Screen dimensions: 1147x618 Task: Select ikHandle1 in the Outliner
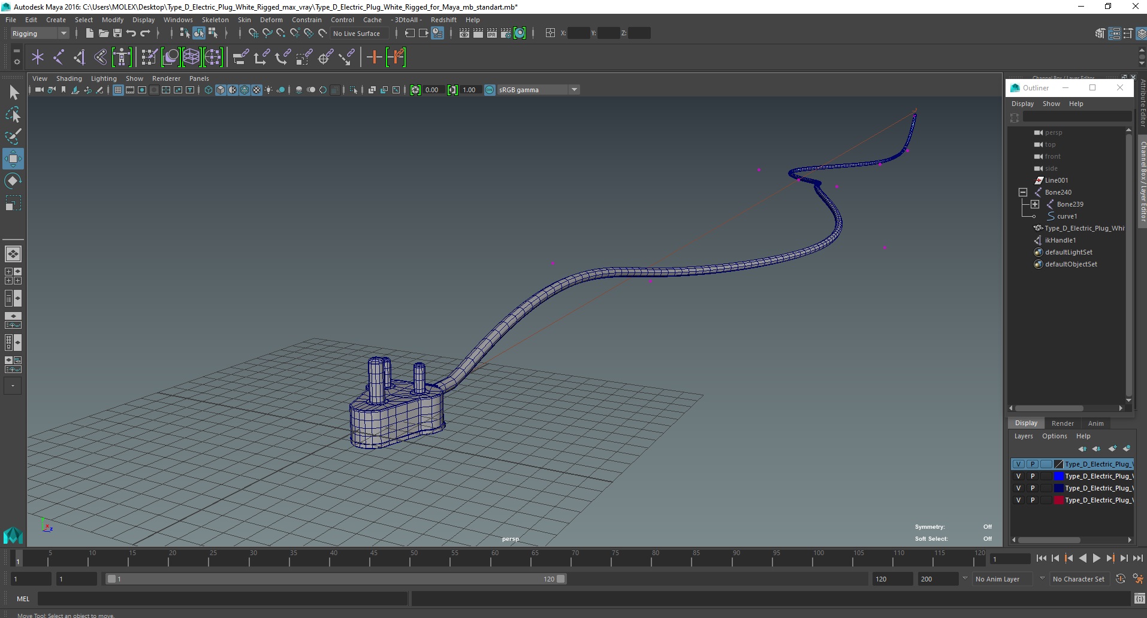coord(1060,240)
